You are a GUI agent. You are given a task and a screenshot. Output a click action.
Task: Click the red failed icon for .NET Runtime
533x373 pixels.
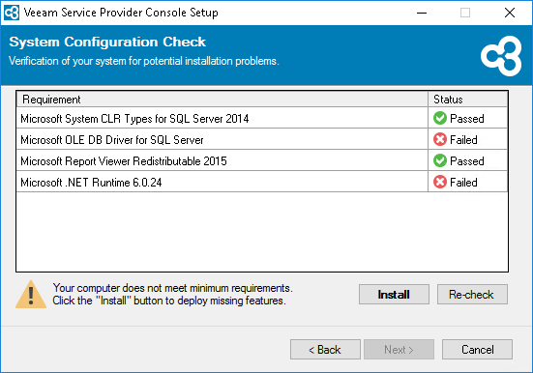[440, 182]
